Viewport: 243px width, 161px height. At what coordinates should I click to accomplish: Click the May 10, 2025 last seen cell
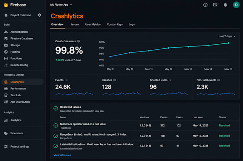[x=200, y=146]
